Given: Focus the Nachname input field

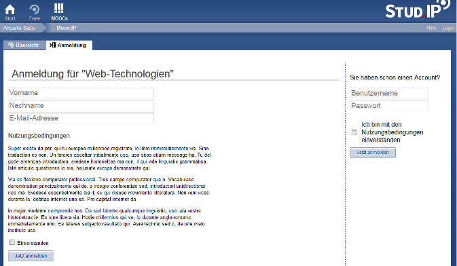Looking at the screenshot, I should coord(81,105).
